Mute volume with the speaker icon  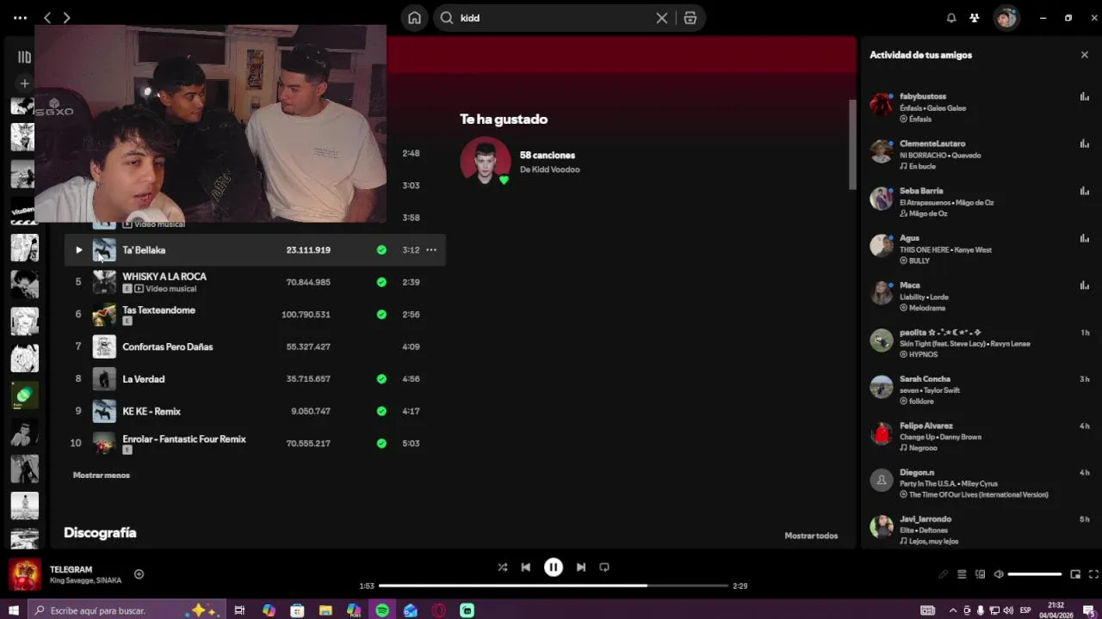coord(999,574)
